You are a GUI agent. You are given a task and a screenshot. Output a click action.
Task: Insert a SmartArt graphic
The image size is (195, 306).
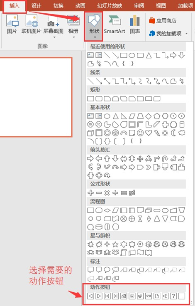click(115, 25)
